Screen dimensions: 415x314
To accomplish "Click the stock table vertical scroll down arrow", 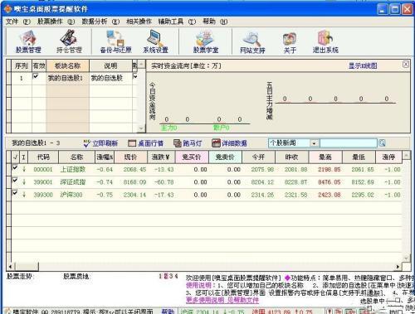I will pos(406,258).
